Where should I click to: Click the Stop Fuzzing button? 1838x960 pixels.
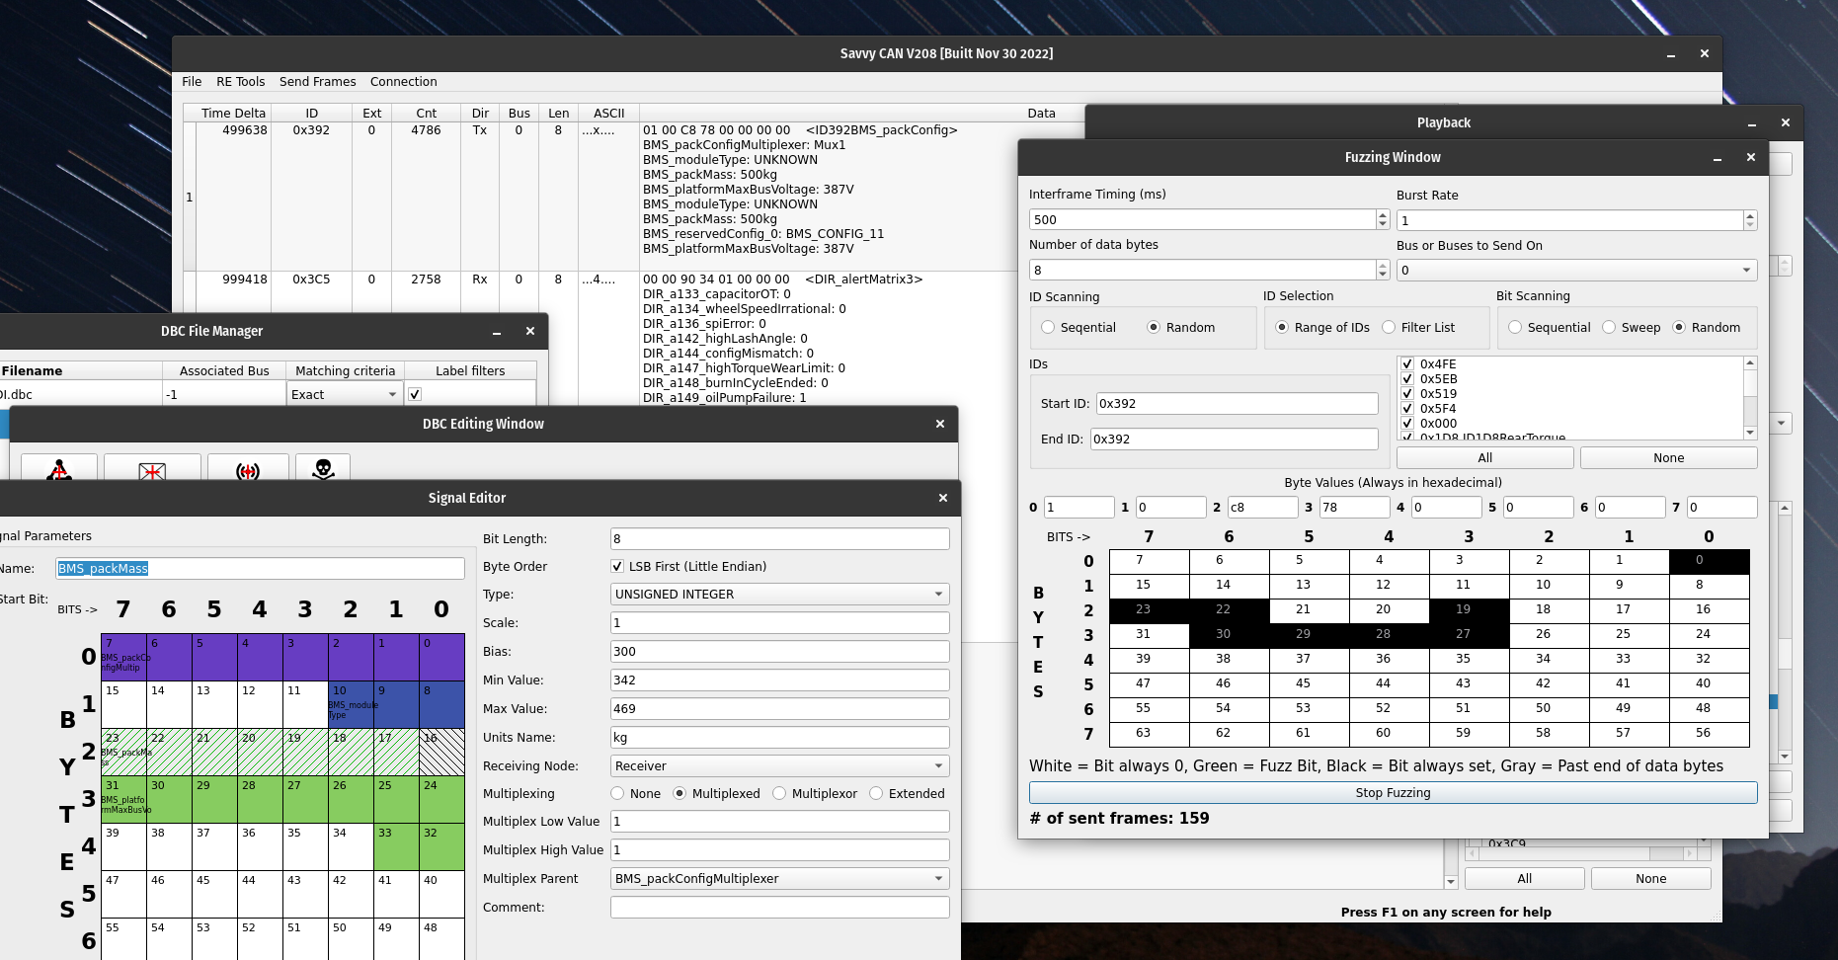[1393, 793]
